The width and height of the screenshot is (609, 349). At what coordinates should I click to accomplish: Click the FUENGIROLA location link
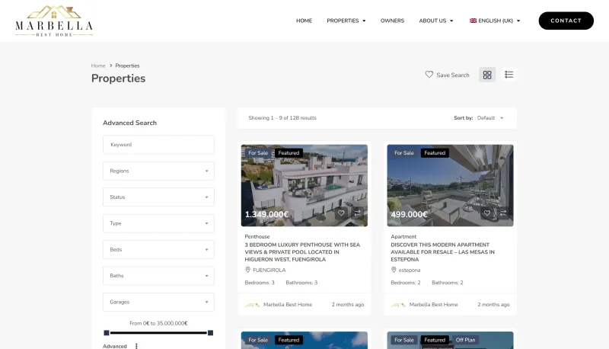coord(269,270)
